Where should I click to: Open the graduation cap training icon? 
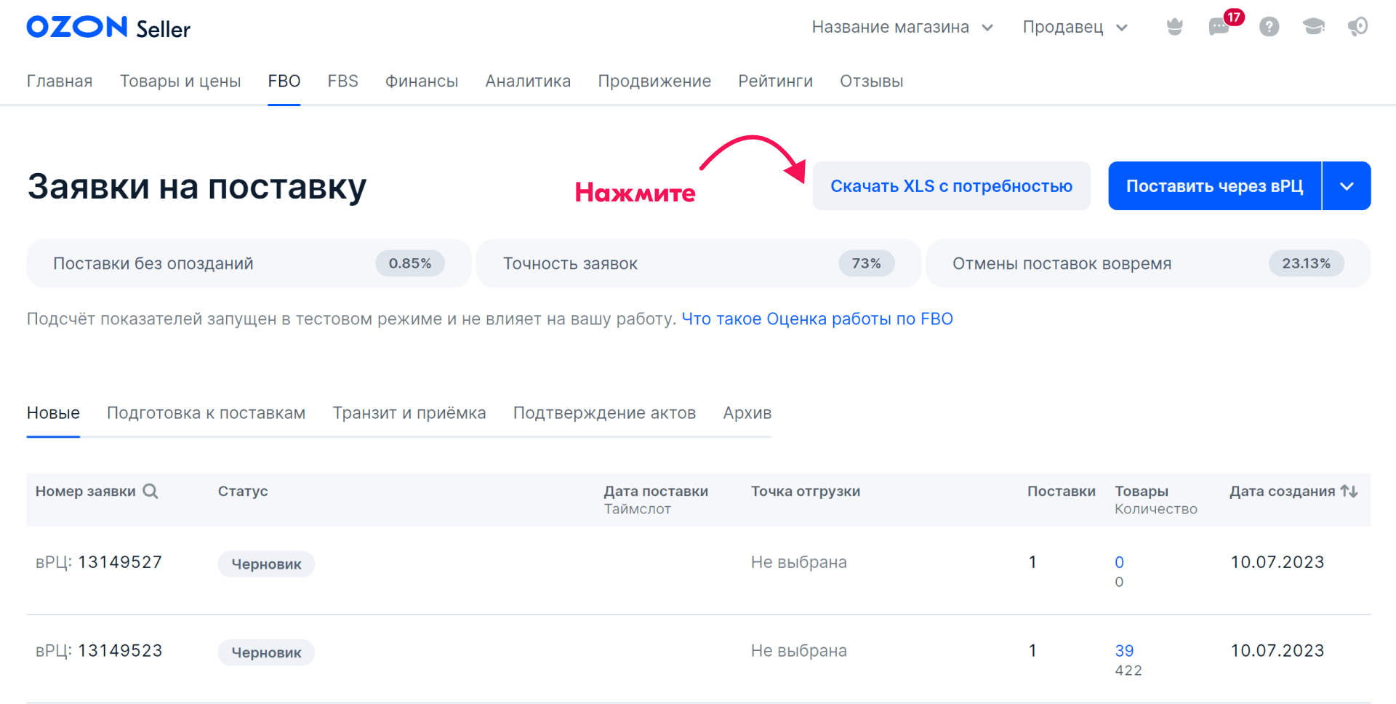pos(1313,27)
